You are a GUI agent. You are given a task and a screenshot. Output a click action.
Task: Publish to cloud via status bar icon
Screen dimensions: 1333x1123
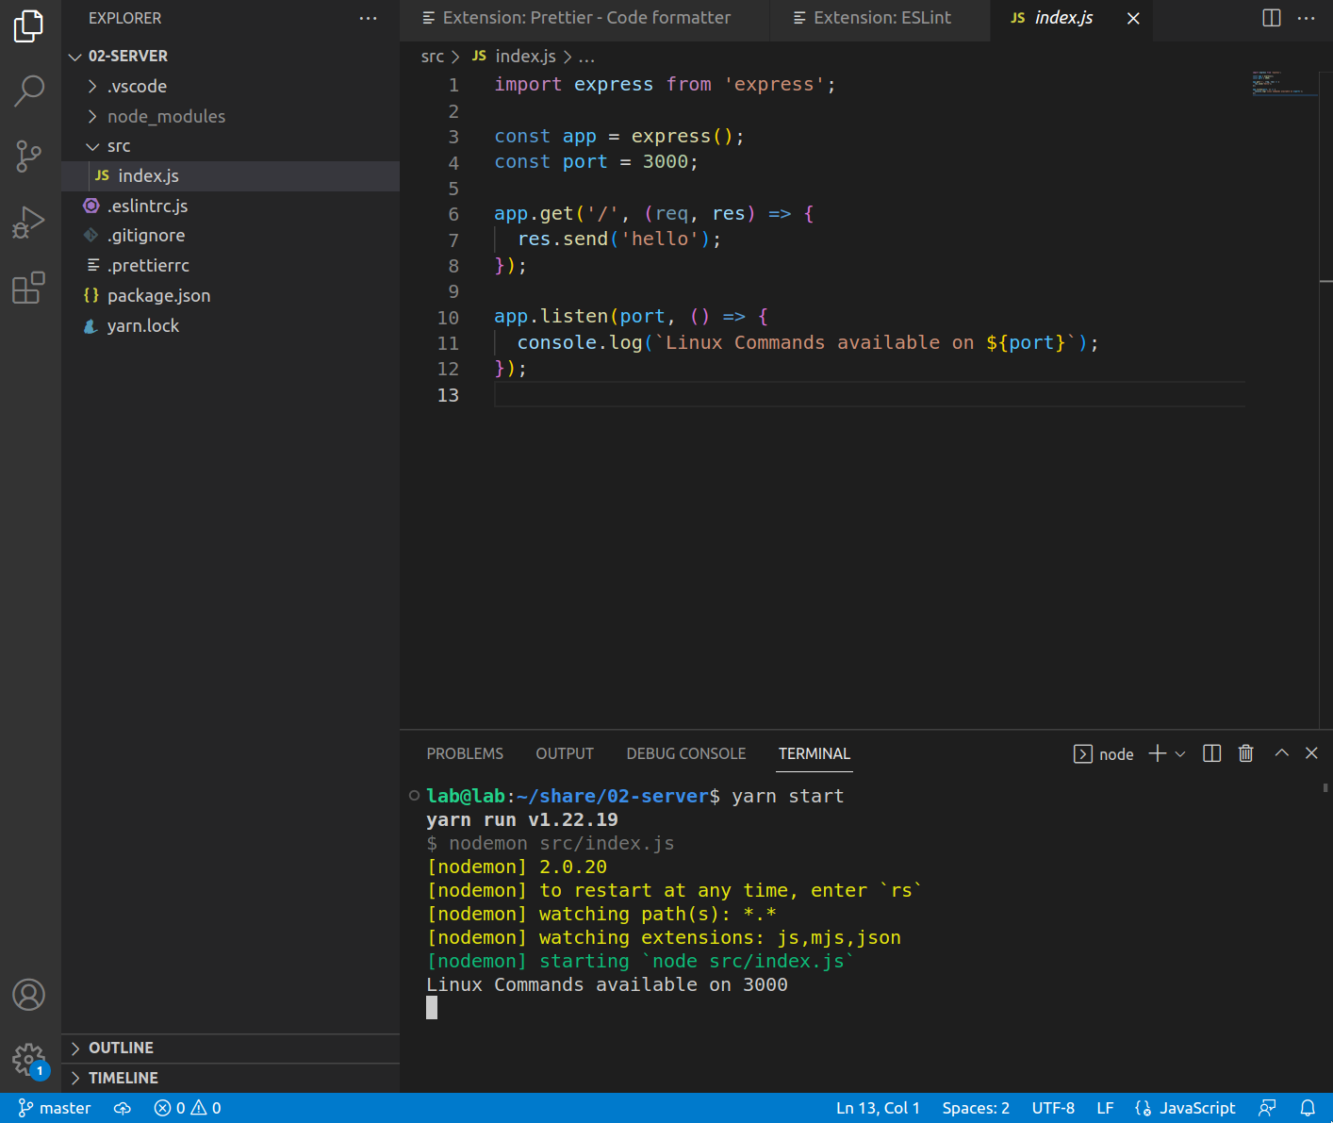[x=123, y=1108]
